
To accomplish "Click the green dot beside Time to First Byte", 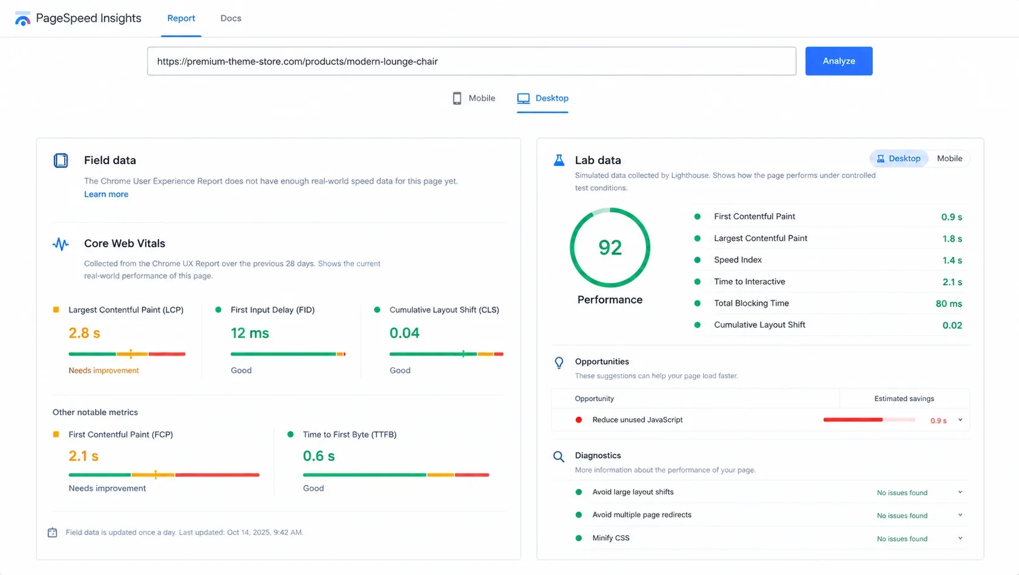I will (x=290, y=435).
